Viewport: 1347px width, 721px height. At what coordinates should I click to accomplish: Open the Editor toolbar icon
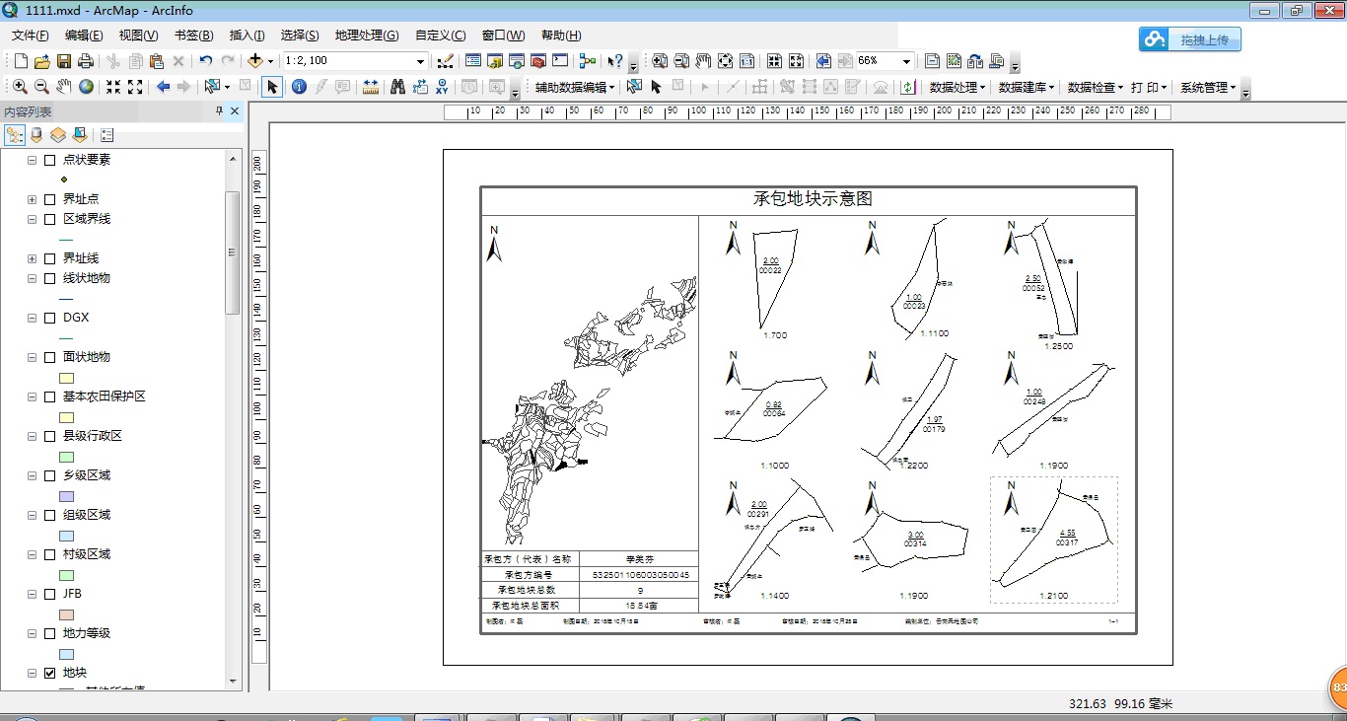[x=445, y=61]
